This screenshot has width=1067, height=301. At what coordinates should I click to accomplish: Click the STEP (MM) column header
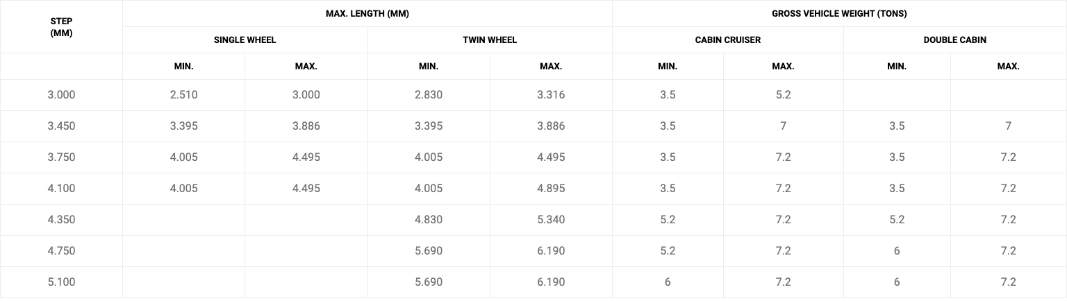pyautogui.click(x=61, y=27)
